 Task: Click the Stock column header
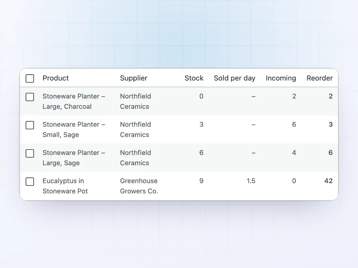[x=194, y=78]
